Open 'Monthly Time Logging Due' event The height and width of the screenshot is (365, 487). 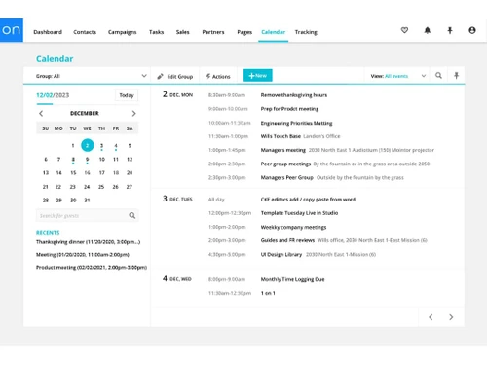tap(292, 279)
